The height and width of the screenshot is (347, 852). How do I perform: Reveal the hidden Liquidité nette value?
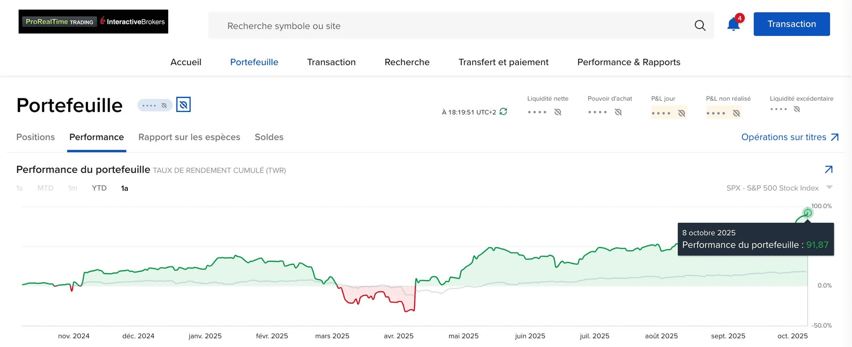[558, 112]
